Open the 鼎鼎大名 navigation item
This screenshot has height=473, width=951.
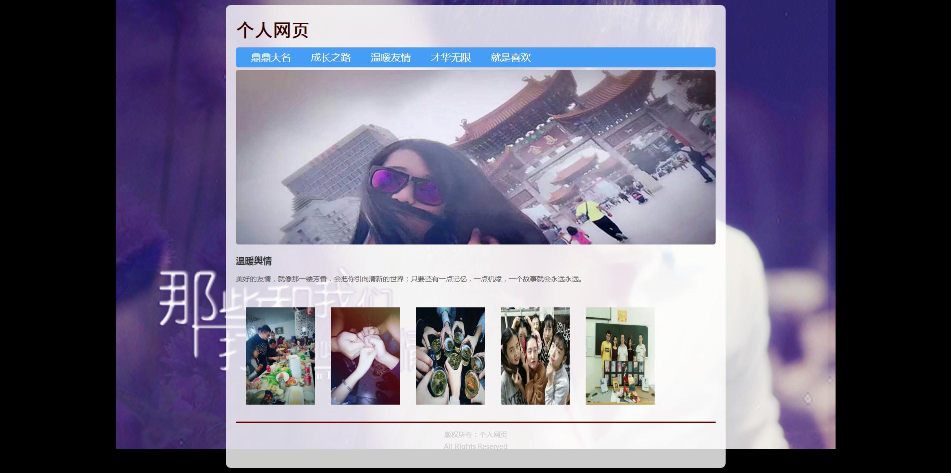(x=270, y=58)
